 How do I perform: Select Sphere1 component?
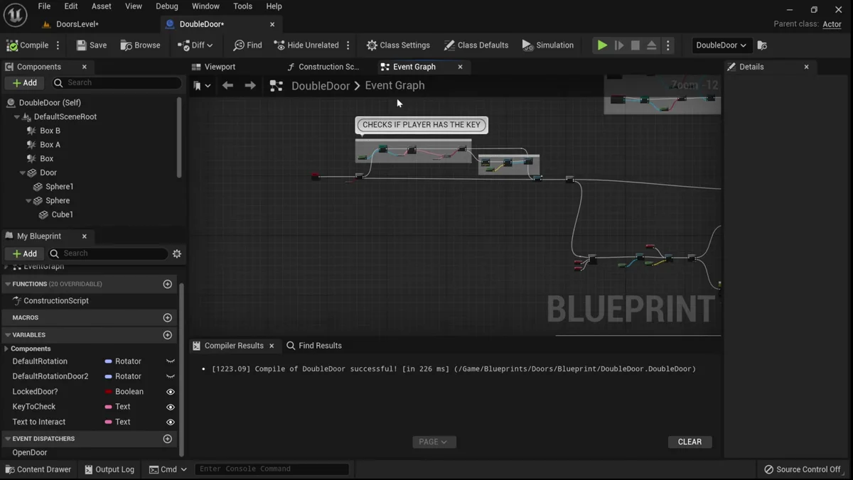(x=59, y=187)
